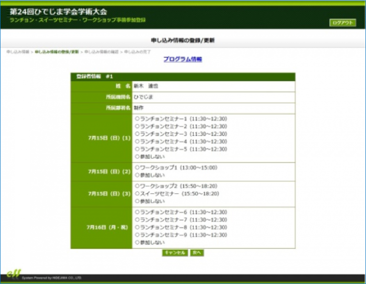This screenshot has height=284, width=366.
Task: Open the プログラム情報 link
Action: (183, 59)
